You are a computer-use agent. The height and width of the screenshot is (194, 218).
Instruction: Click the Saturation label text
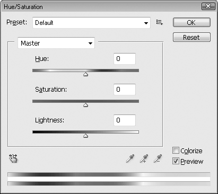point(51,90)
